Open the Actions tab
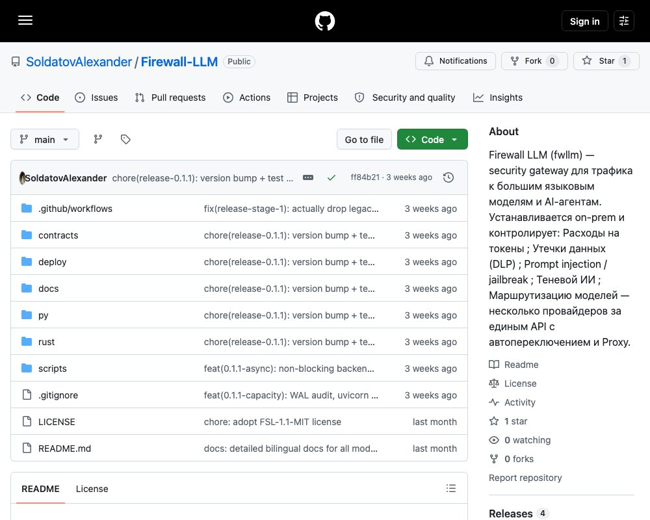The image size is (650, 520). (x=246, y=97)
